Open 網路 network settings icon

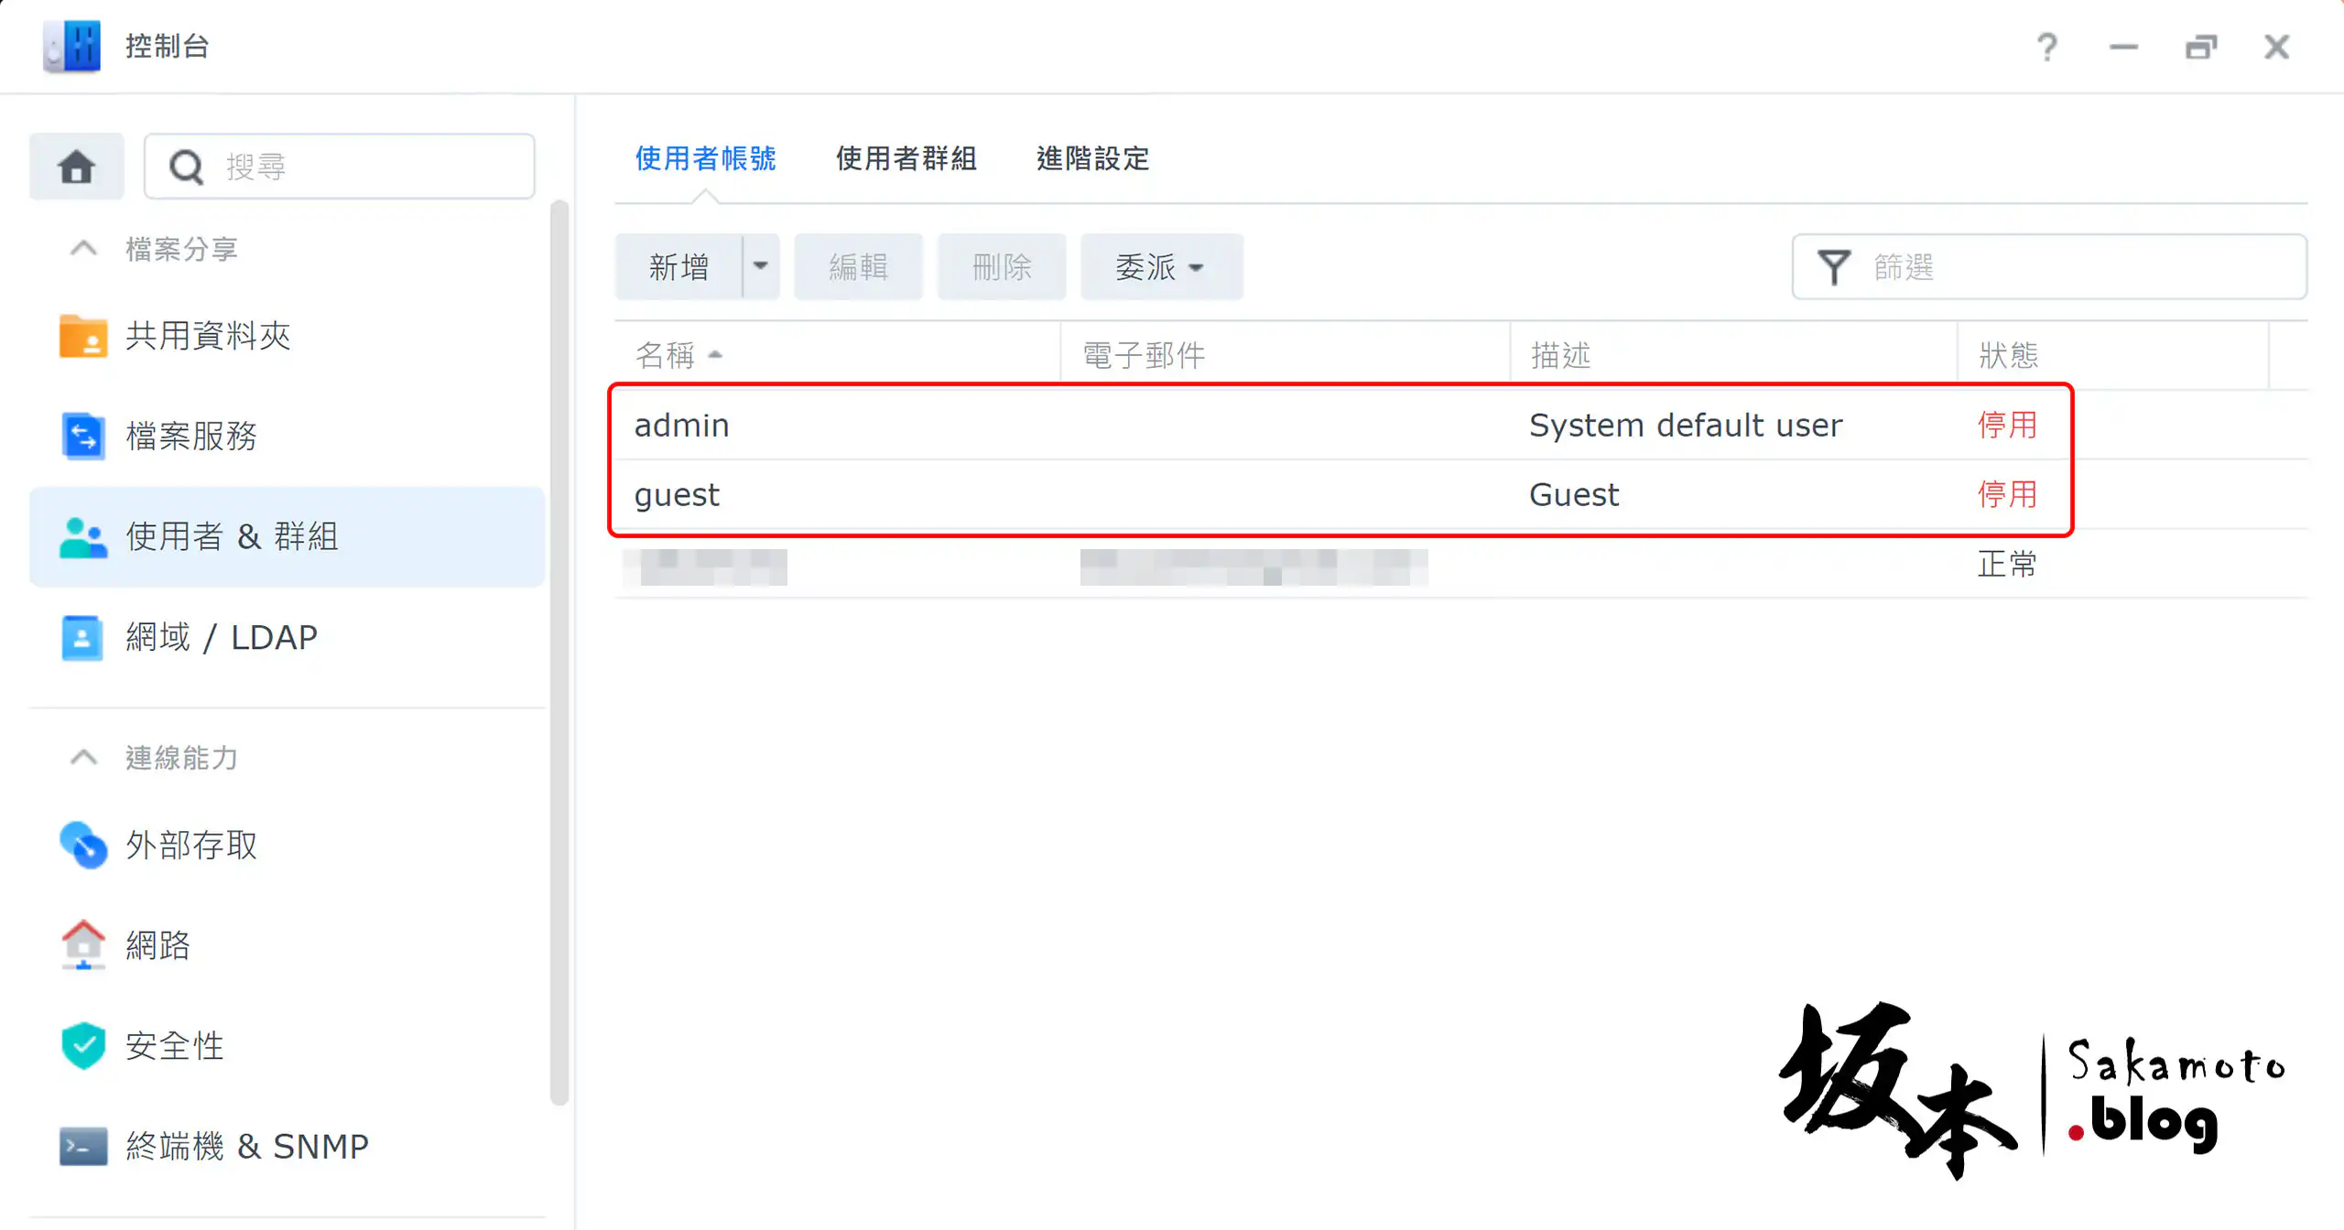[x=82, y=944]
